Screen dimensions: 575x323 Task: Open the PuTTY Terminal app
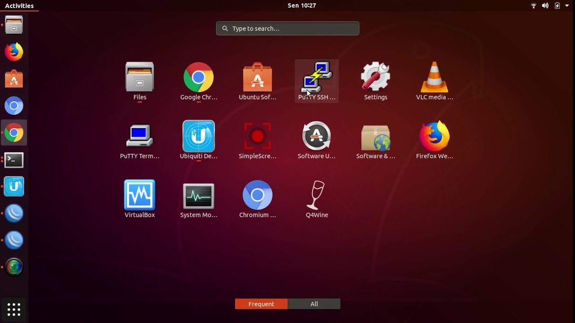point(140,140)
